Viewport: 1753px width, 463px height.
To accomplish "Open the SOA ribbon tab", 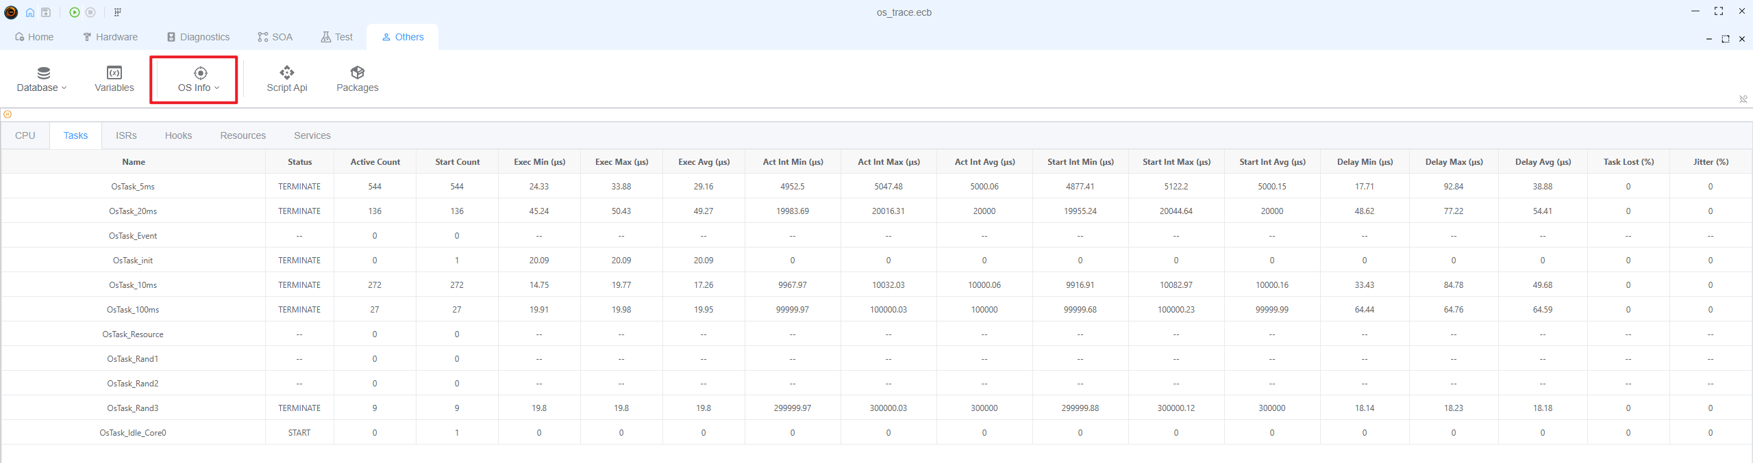I will pos(275,37).
